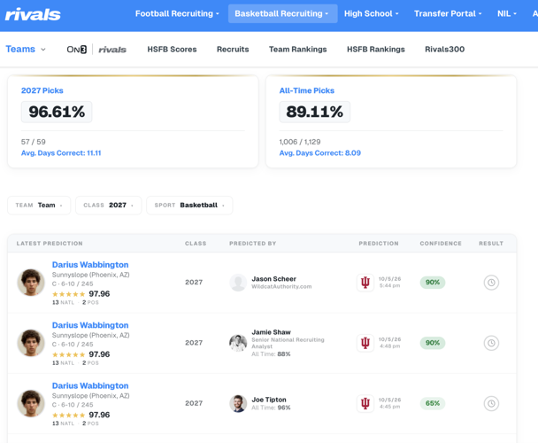Open the Teams dropdown
Viewport: 538px width, 443px height.
click(26, 49)
